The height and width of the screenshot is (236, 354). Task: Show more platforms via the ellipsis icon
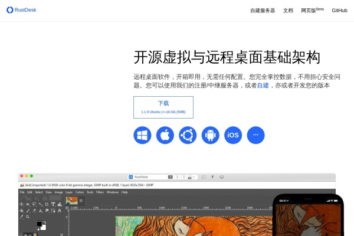255,135
